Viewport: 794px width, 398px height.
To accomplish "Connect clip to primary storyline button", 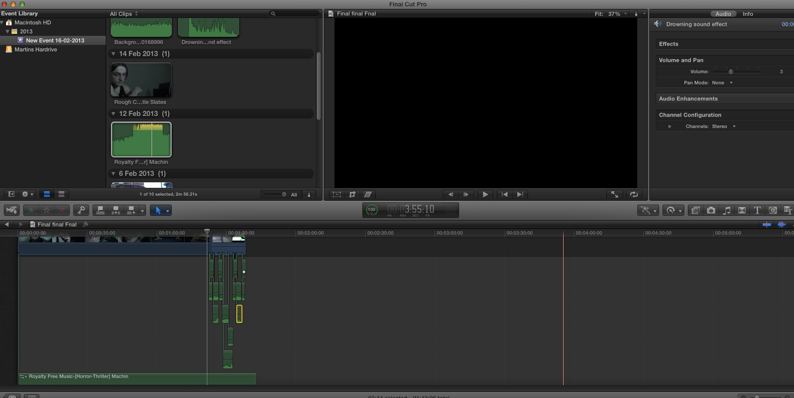I will tap(100, 210).
